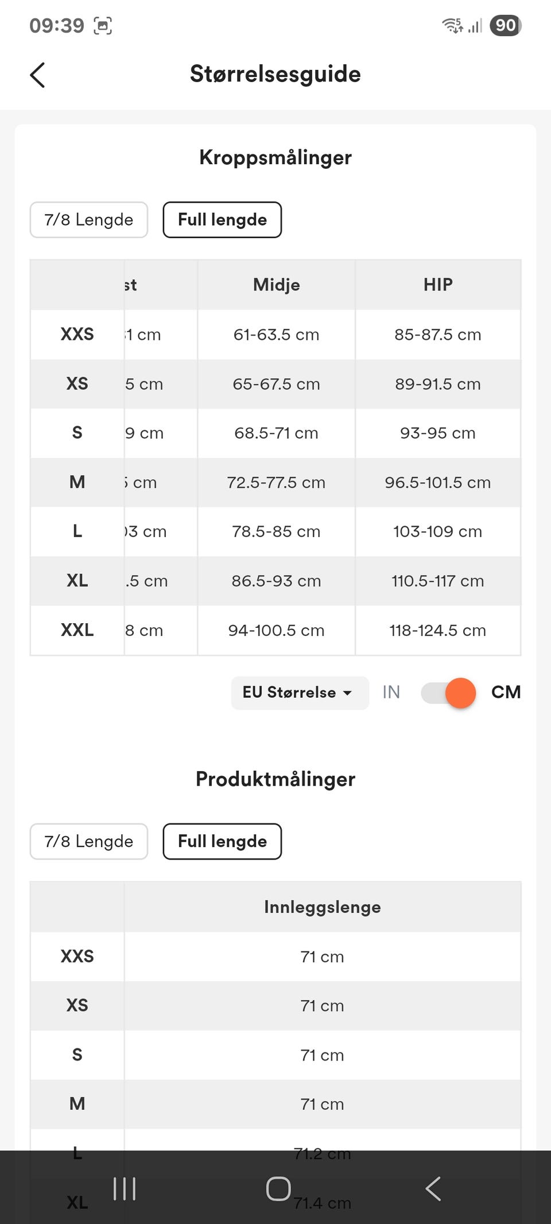551x1224 pixels.
Task: Toggle the IN/CM unit switch
Action: coord(448,693)
